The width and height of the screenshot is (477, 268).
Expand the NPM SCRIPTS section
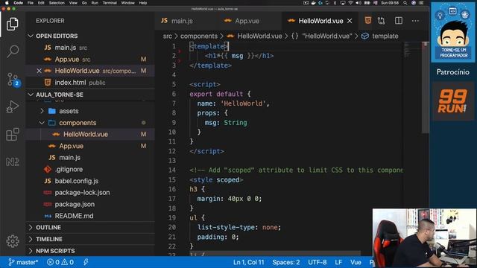pyautogui.click(x=55, y=251)
